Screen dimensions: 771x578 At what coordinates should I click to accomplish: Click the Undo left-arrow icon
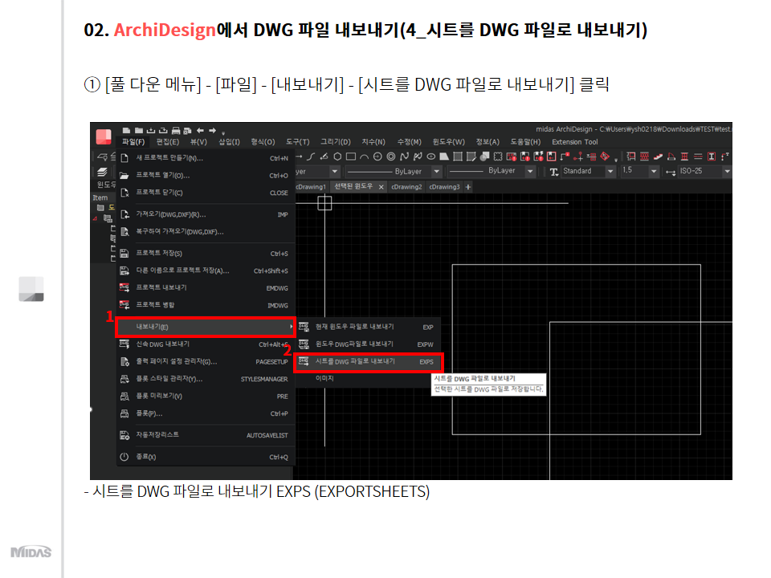pos(200,130)
